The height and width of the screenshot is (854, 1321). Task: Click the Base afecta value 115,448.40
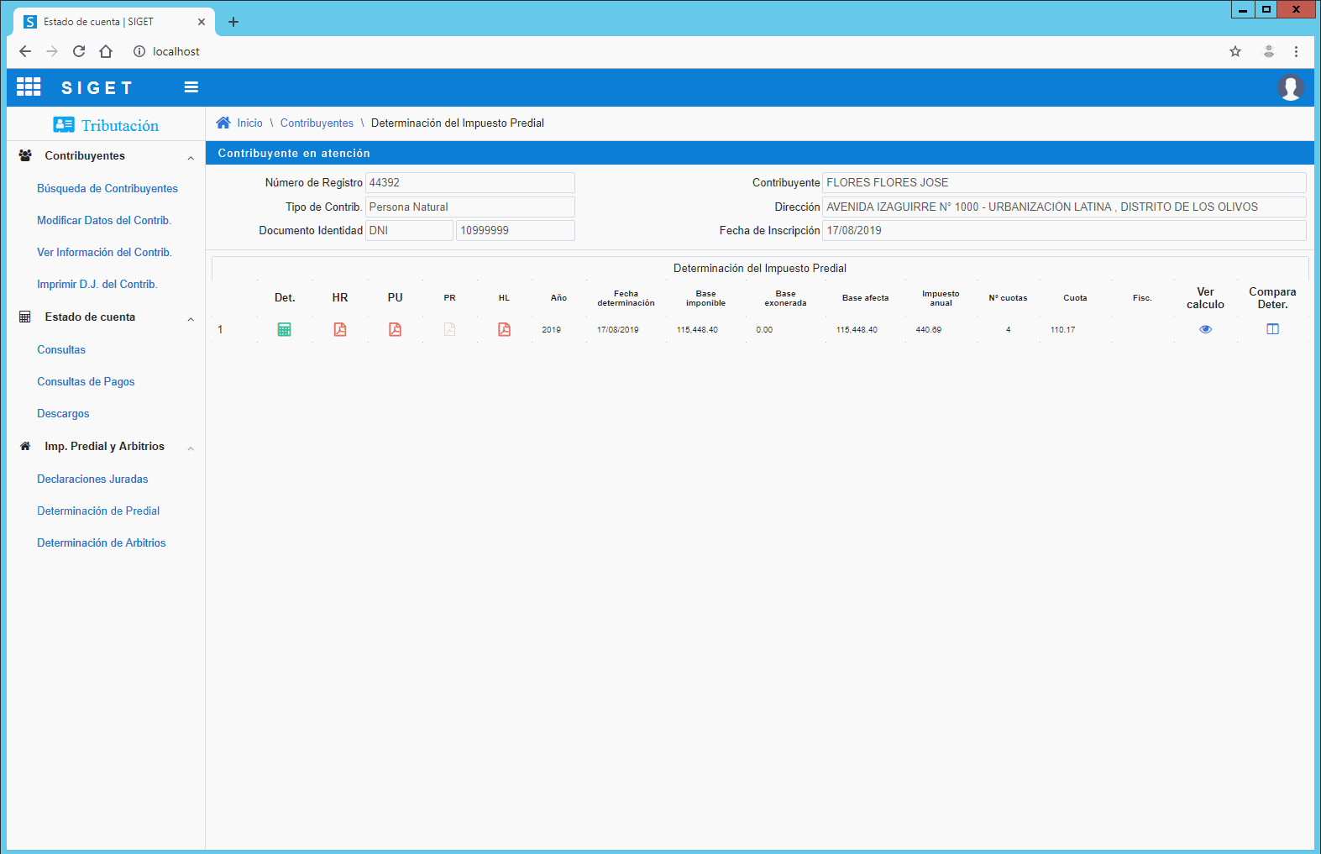point(857,329)
